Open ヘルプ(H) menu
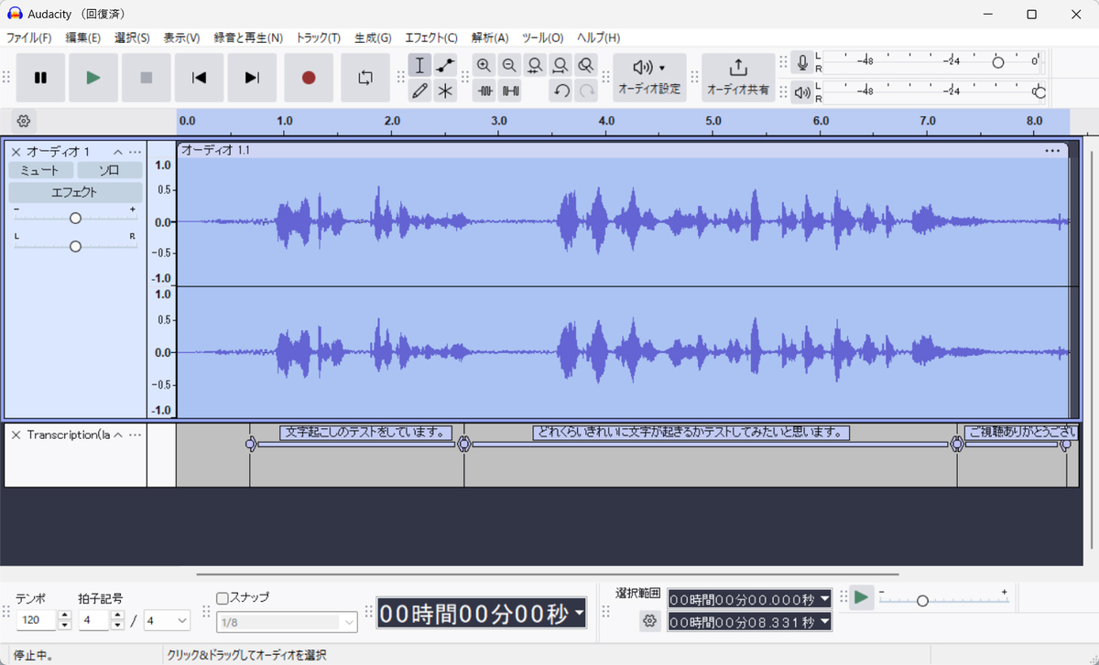This screenshot has height=665, width=1099. 598,38
